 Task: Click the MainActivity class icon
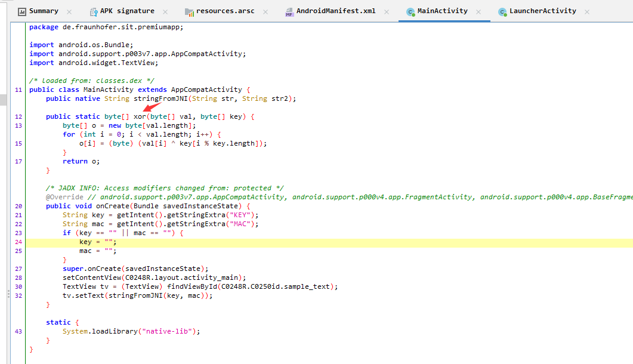click(410, 11)
